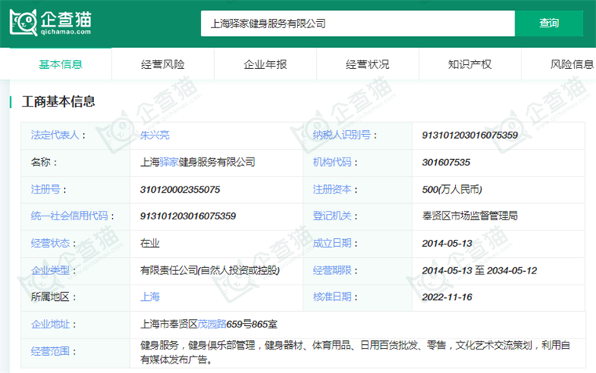The image size is (596, 373).
Task: Open the 茂园路 address link
Action: point(212,324)
